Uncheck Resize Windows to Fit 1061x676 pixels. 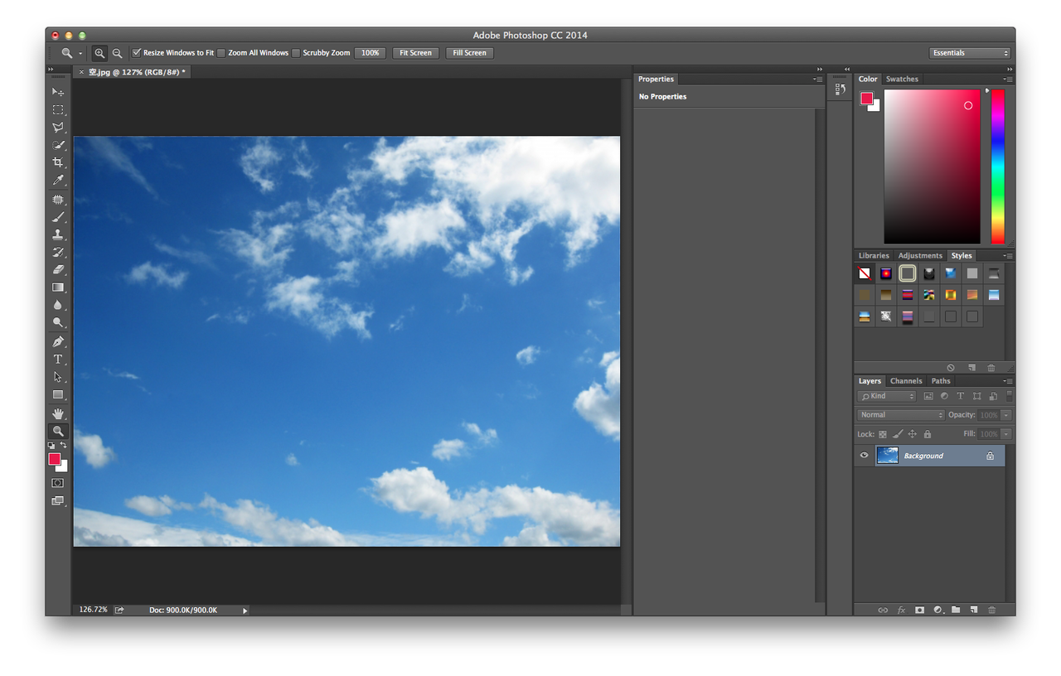137,53
